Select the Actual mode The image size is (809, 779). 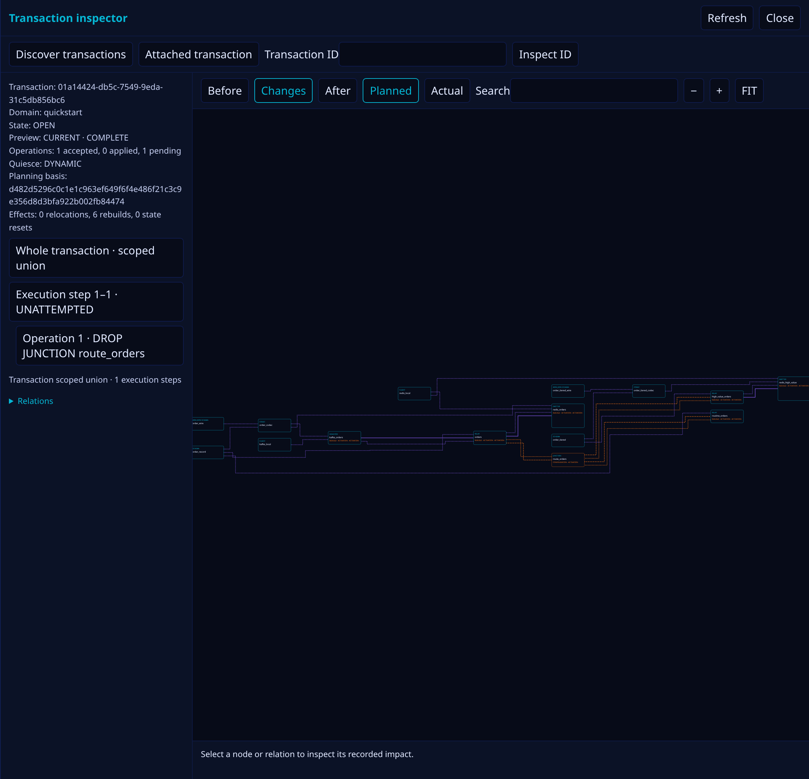(447, 91)
